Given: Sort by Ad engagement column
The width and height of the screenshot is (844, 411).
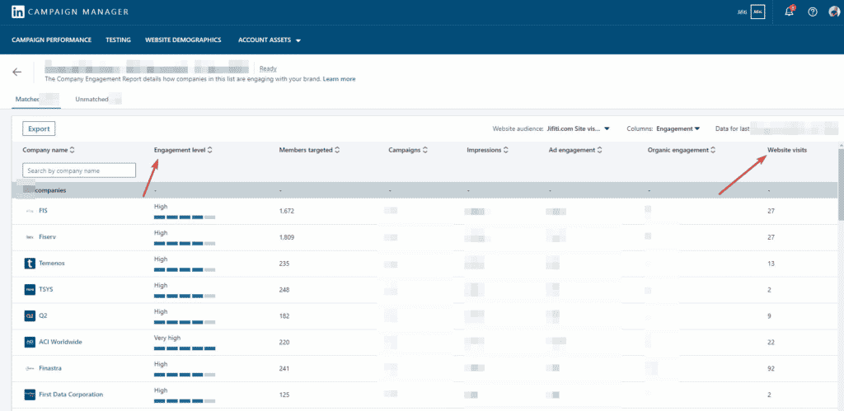Looking at the screenshot, I should coord(598,150).
